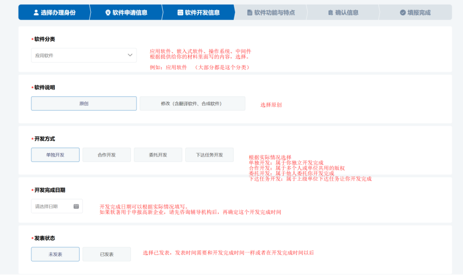Select 原创 under 软件说明
This screenshot has width=463, height=275.
pos(84,104)
